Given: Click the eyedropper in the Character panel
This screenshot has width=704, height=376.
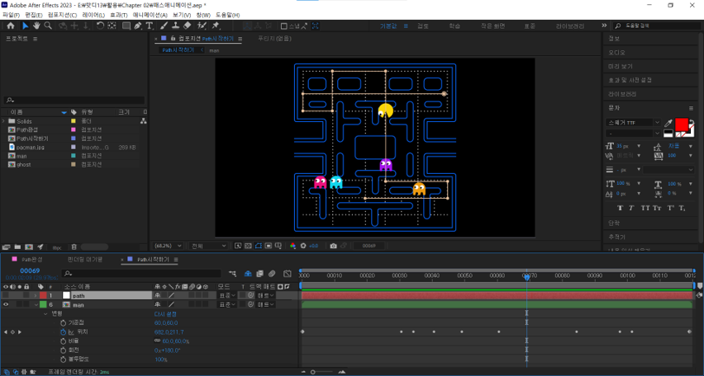Looking at the screenshot, I should (x=668, y=123).
